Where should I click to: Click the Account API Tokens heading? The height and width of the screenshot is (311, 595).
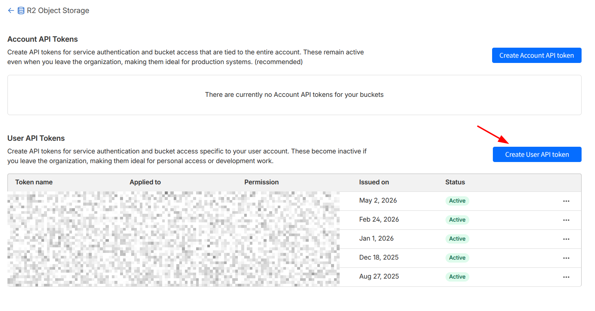42,39
